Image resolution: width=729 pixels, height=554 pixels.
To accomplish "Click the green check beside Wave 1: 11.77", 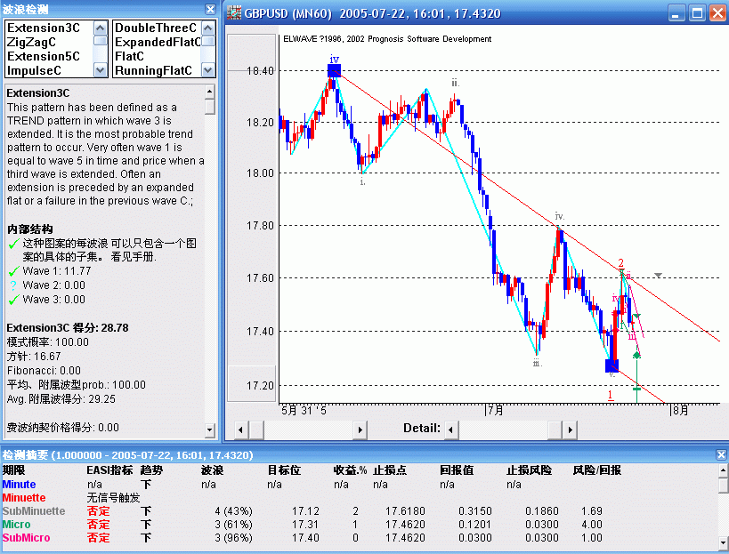I will pyautogui.click(x=13, y=271).
